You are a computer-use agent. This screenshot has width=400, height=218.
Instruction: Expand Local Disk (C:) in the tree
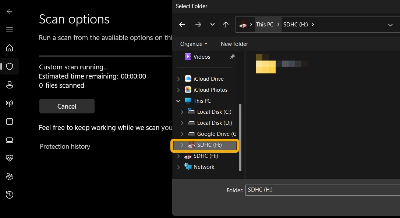(x=182, y=112)
